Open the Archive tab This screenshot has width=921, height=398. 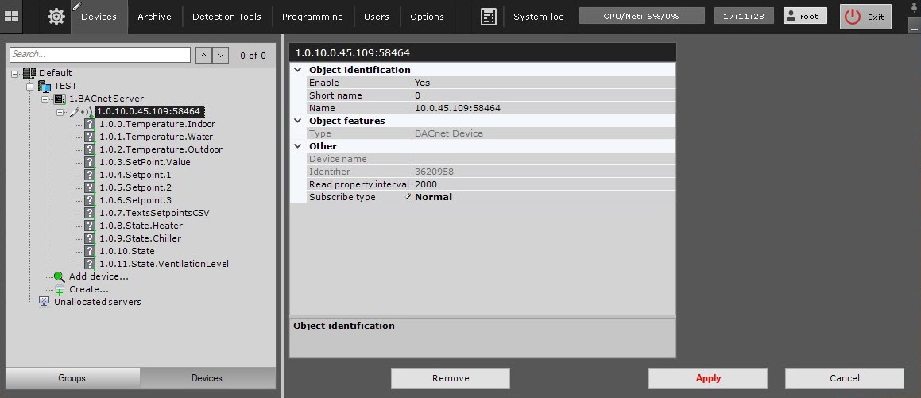(154, 17)
